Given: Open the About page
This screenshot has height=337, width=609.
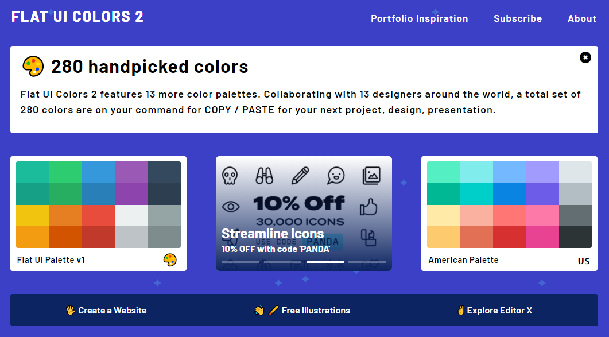Looking at the screenshot, I should (x=581, y=18).
